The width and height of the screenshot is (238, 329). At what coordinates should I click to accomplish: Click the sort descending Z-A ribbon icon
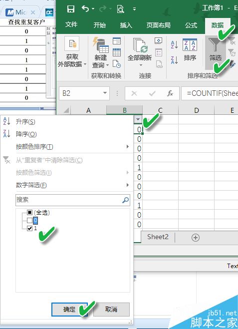(174, 60)
